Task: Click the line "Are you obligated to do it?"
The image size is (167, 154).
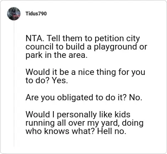Action: (76, 97)
